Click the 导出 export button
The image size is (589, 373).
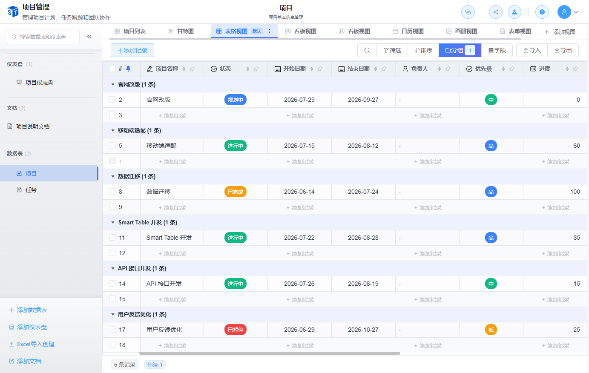point(563,50)
